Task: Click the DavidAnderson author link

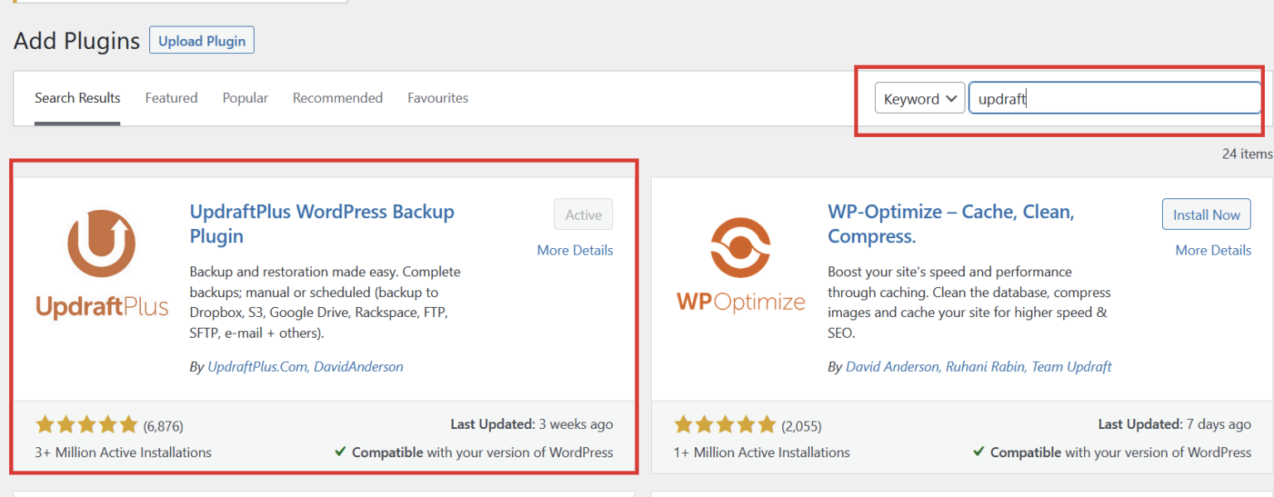Action: click(358, 366)
